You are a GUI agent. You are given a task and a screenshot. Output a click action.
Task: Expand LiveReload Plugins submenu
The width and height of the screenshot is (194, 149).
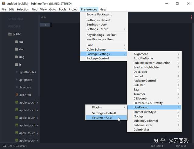pyautogui.click(x=106, y=107)
